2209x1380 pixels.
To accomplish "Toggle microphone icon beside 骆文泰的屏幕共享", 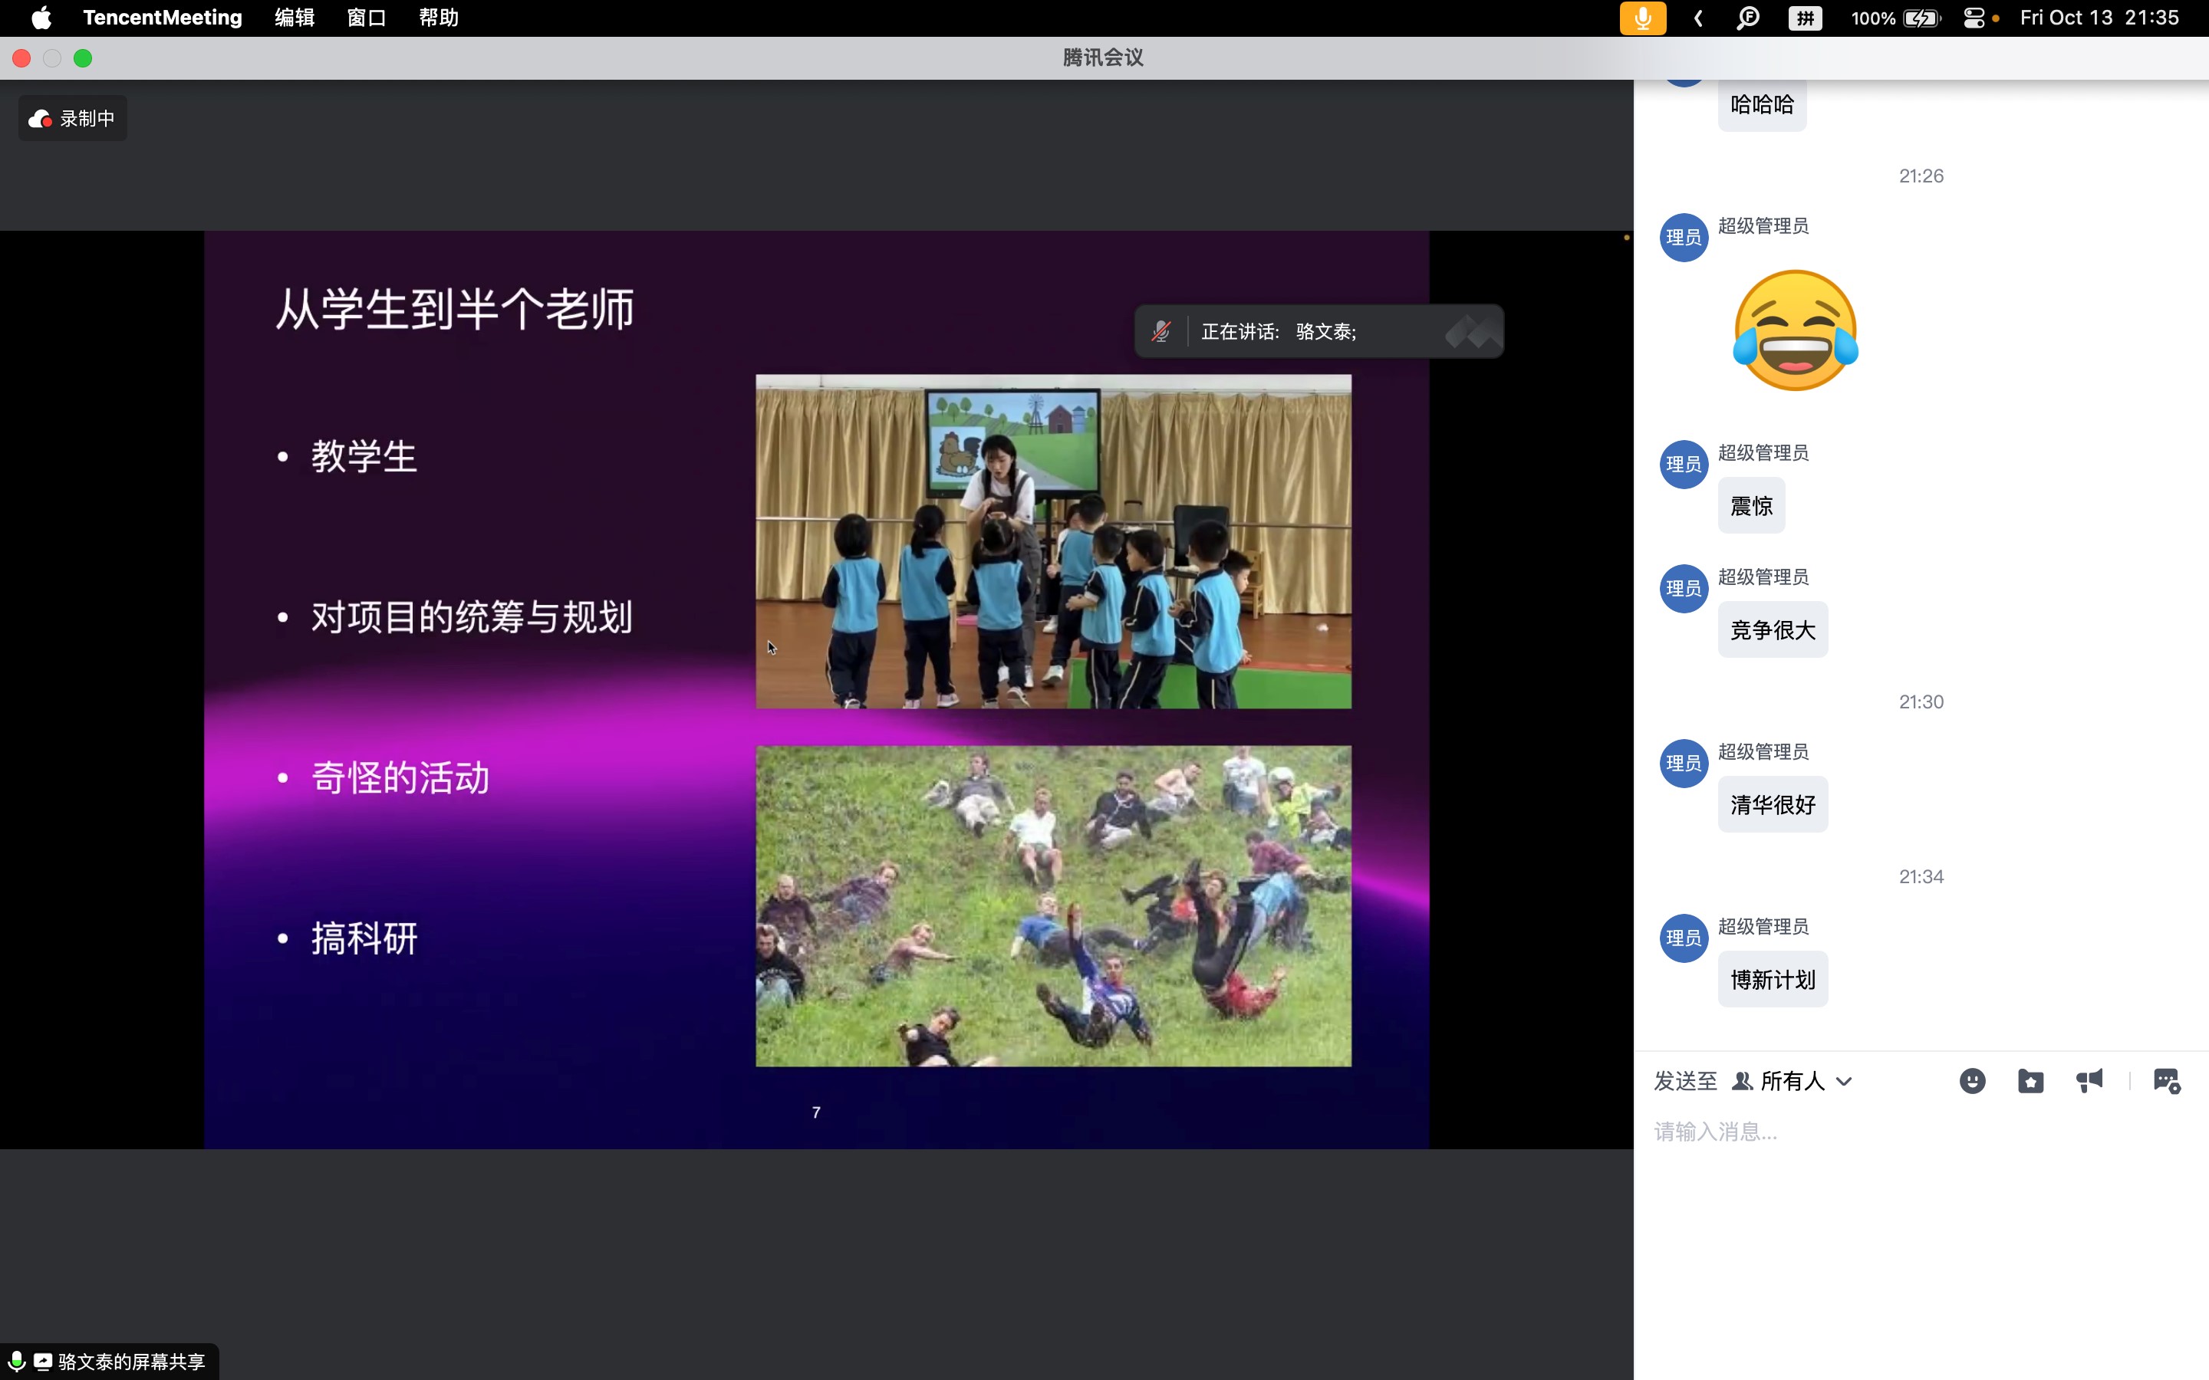I will pos(15,1361).
